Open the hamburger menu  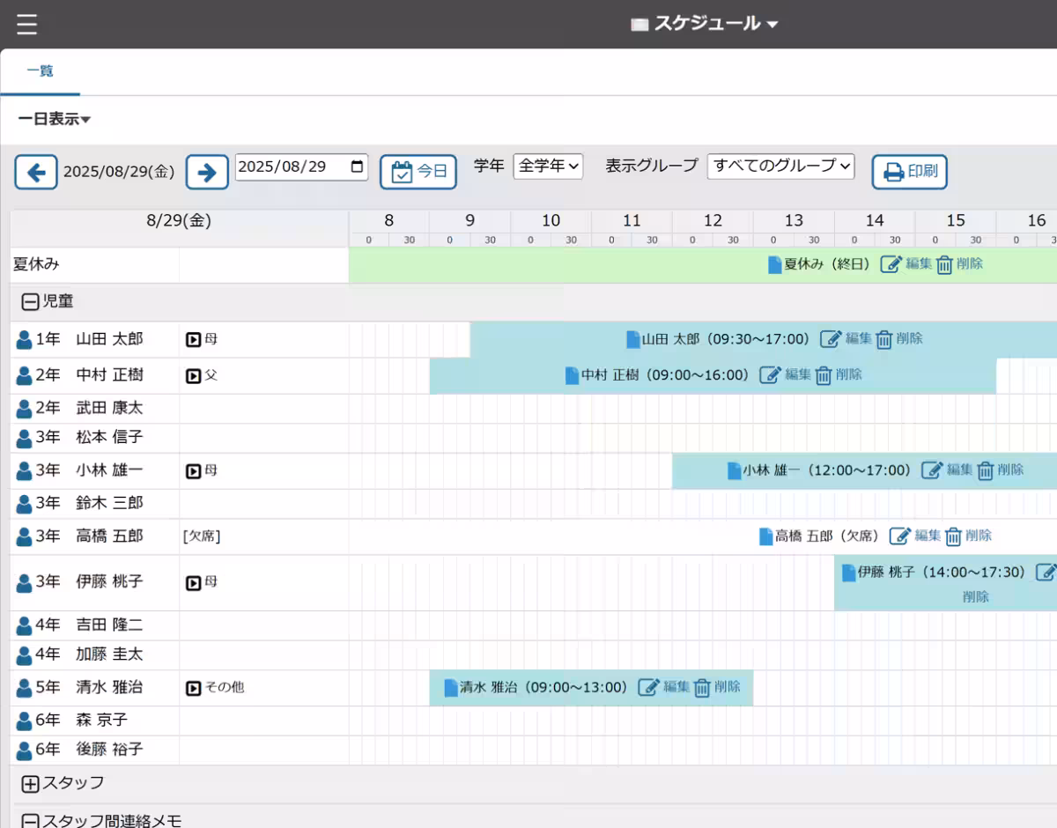(26, 24)
